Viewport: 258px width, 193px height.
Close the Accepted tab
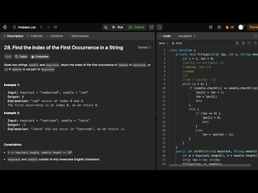194,36
